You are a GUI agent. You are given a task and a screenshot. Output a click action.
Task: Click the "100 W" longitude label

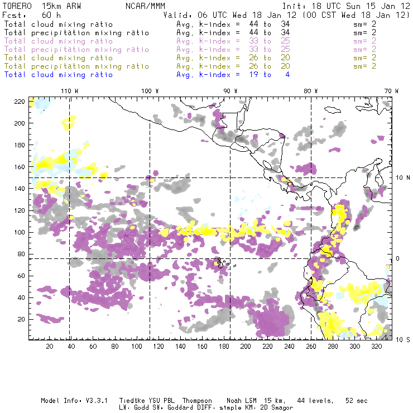tap(150, 91)
